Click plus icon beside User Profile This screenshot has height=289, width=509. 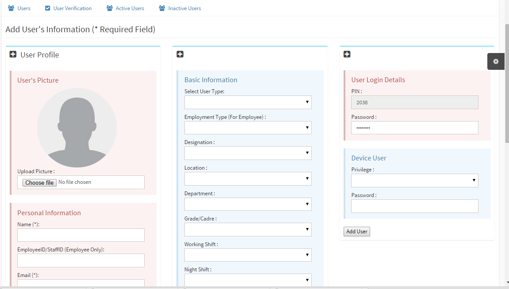(13, 55)
